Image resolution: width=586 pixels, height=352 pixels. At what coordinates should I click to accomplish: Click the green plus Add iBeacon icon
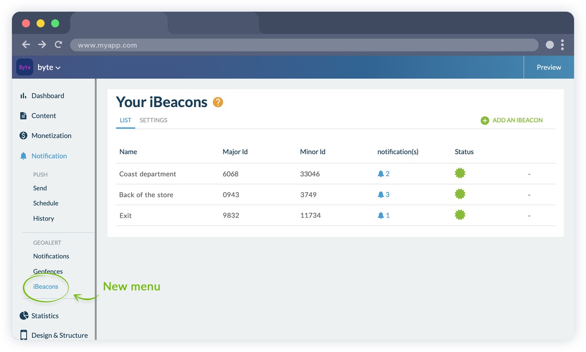click(485, 120)
